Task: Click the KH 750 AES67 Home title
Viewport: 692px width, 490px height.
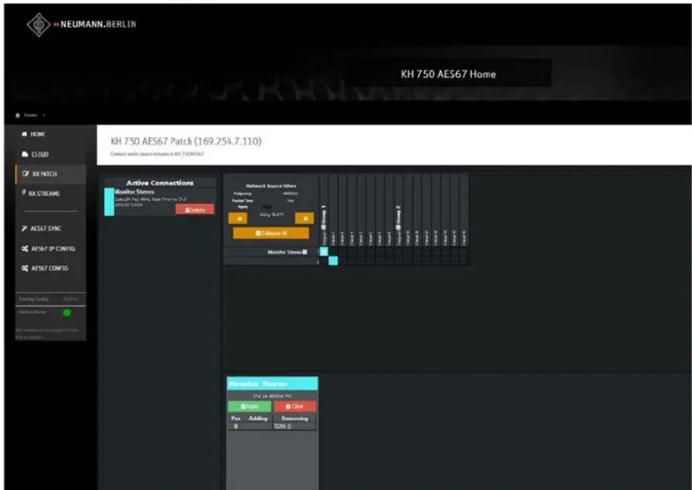Action: click(x=448, y=74)
